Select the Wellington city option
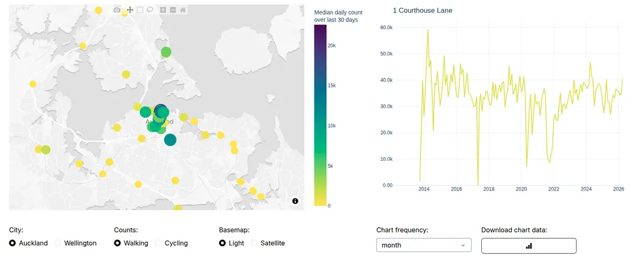Viewport: 635px width, 259px height. tap(58, 243)
